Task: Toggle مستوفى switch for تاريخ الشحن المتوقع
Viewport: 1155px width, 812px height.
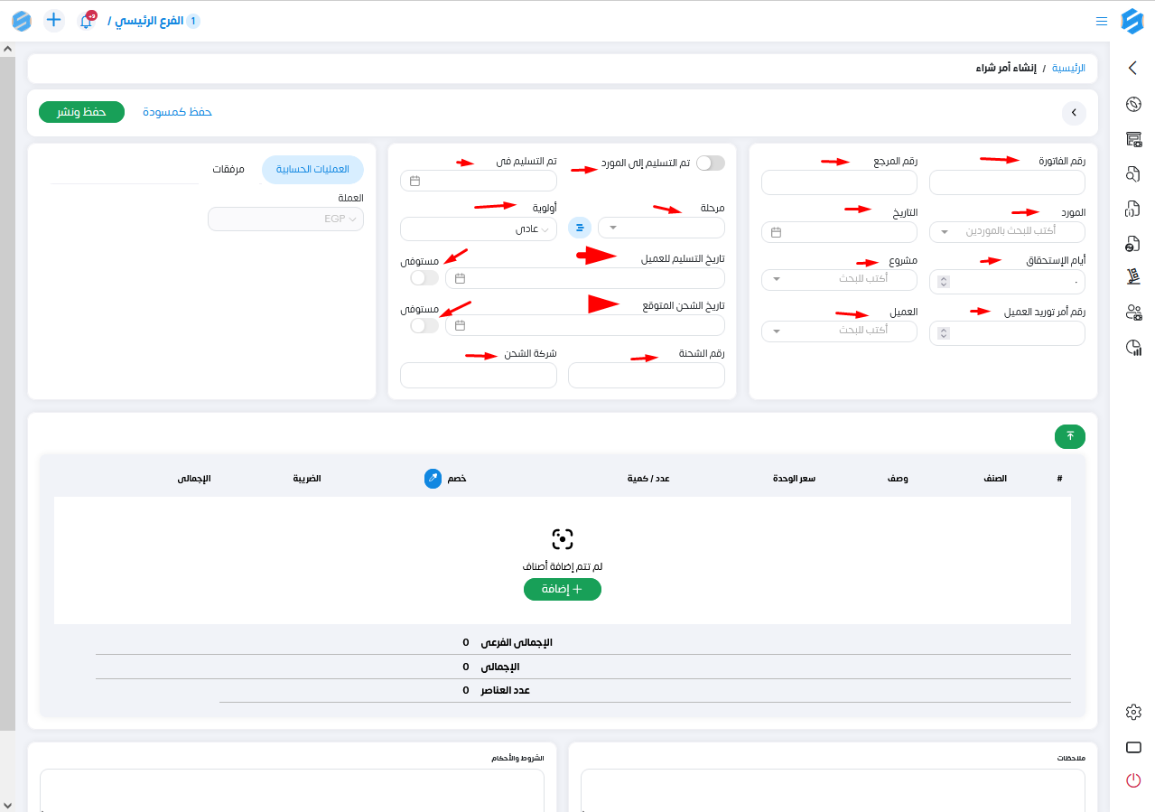Action: pos(424,325)
